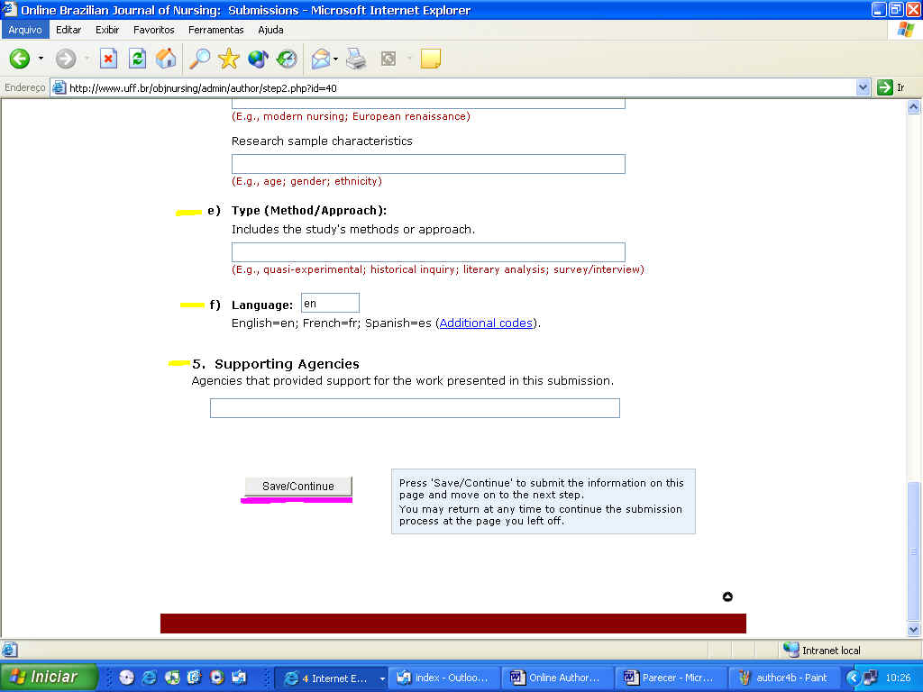Click the Type (Method/Approach) text field
This screenshot has height=692, width=923.
(x=428, y=252)
